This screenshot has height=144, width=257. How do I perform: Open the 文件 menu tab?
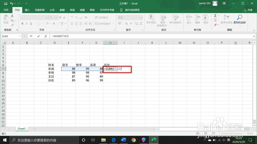(x=6, y=10)
